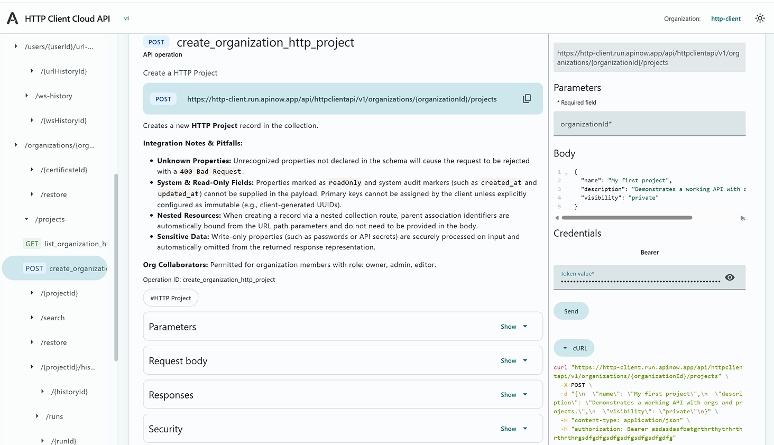Reveal the bearer token value
Viewport: 774px width, 445px height.
[x=730, y=277]
